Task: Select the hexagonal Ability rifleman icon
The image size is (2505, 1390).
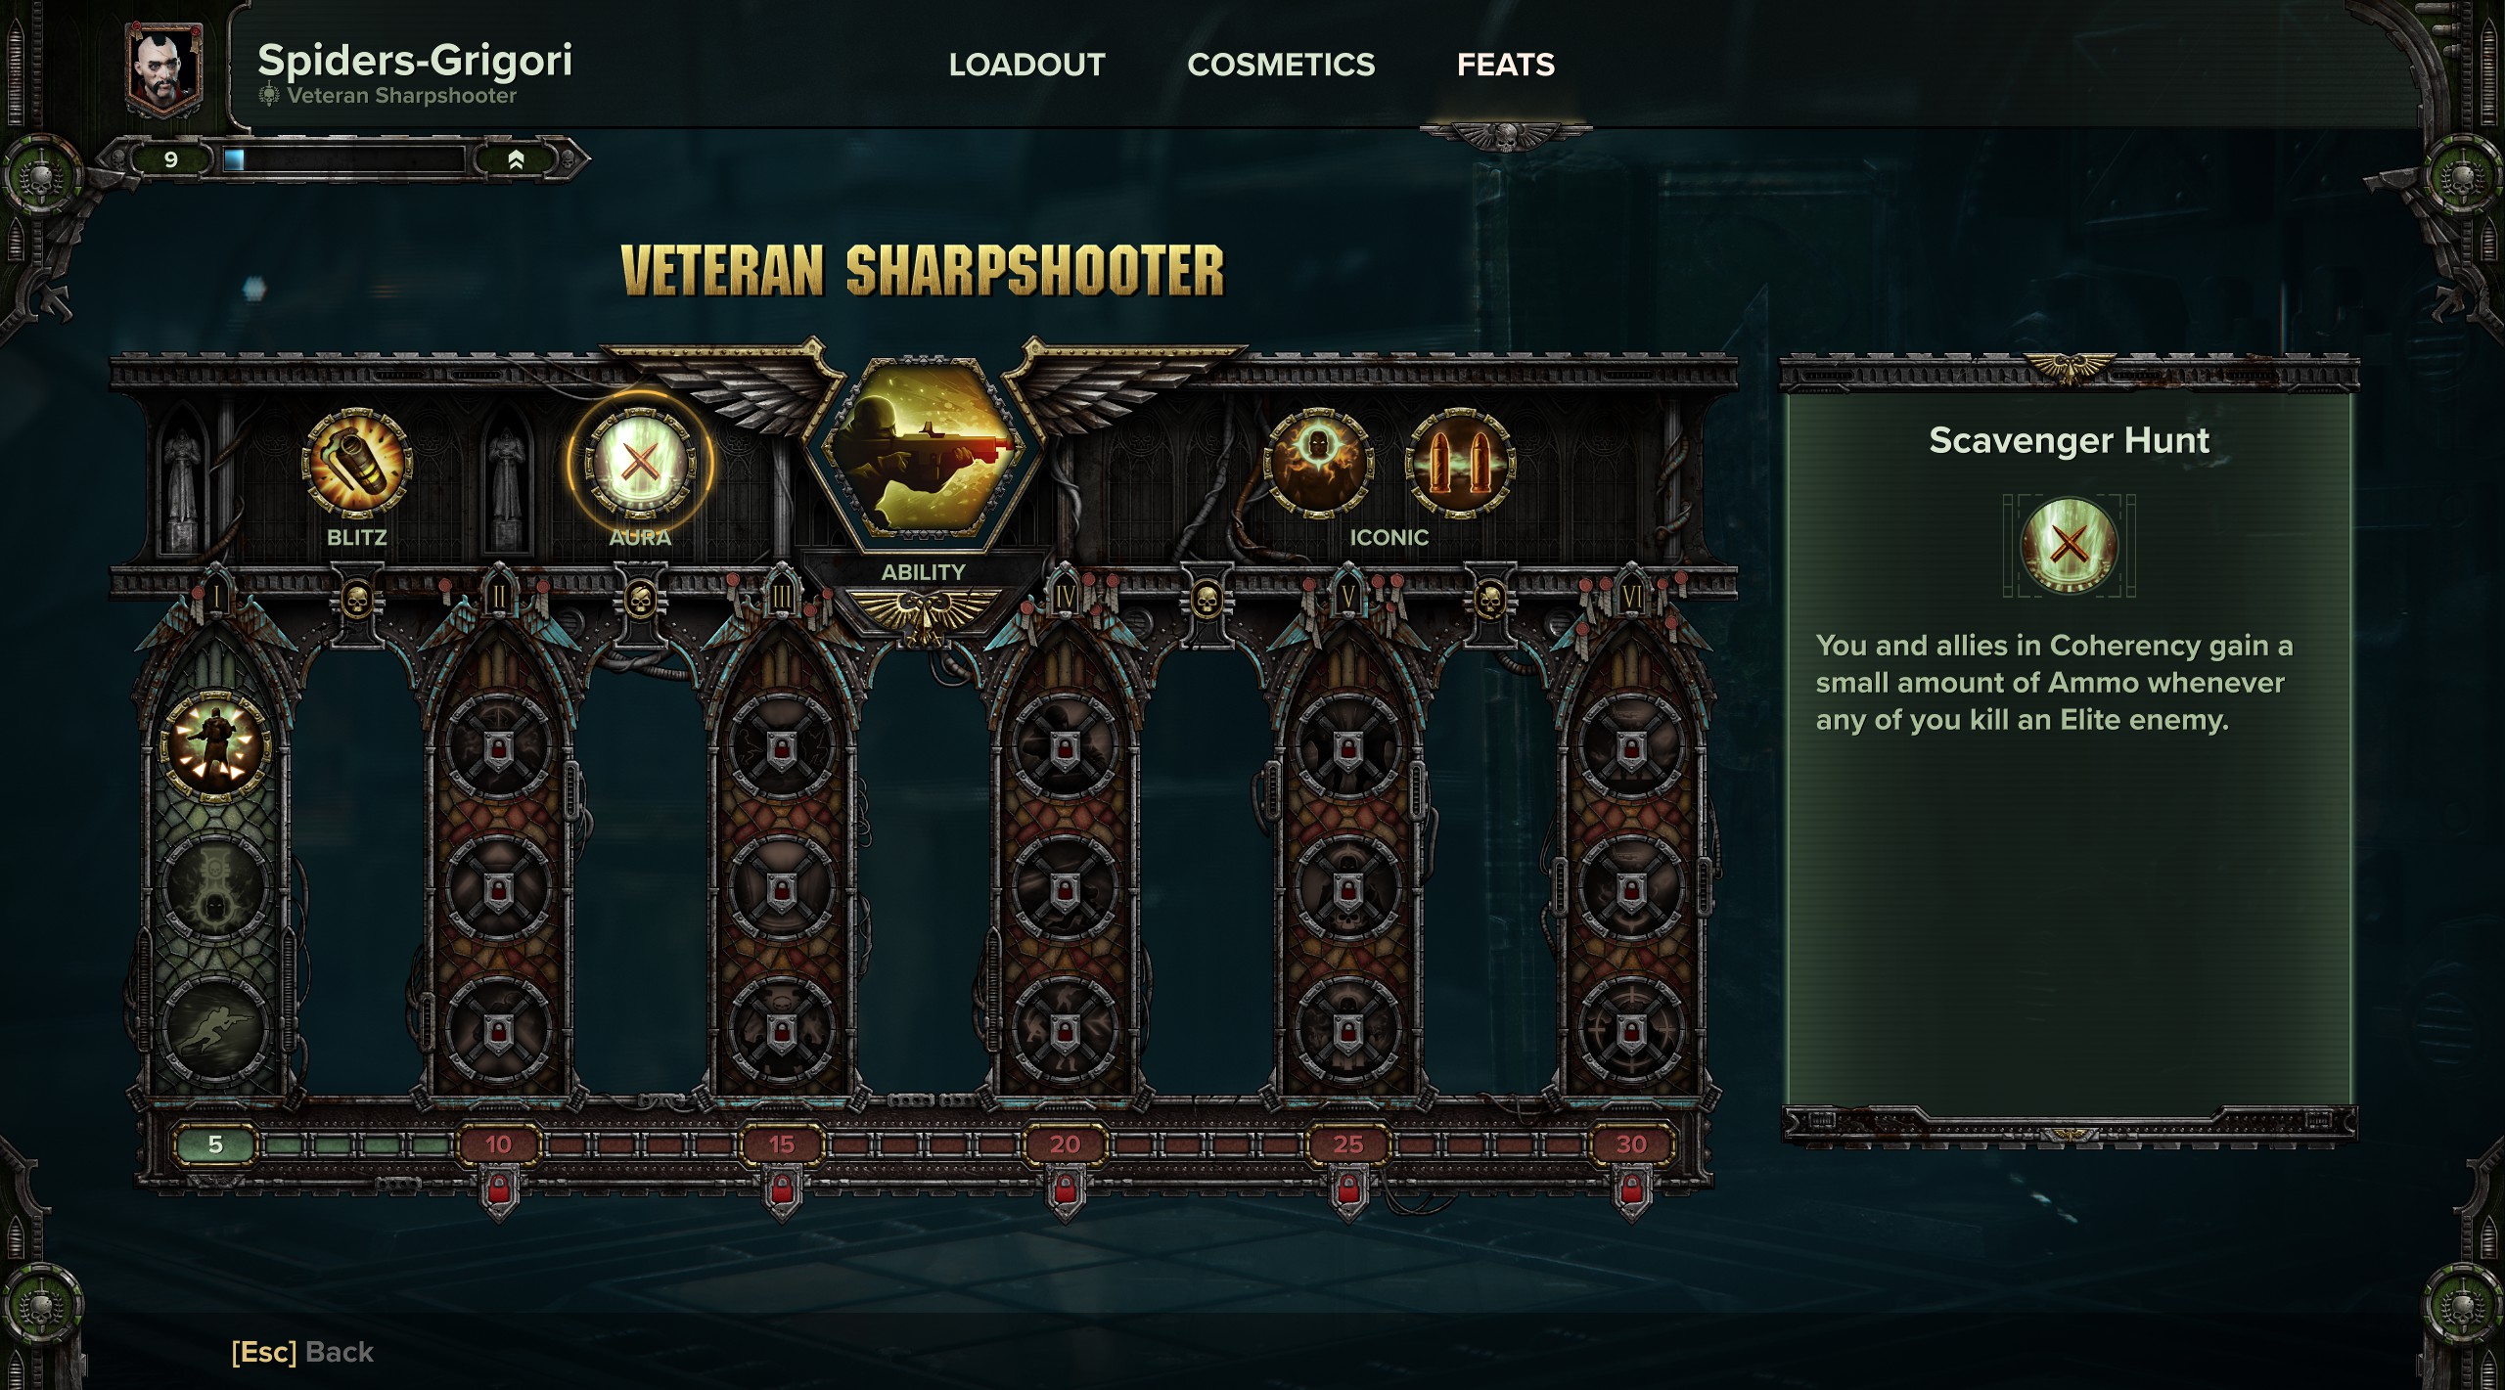Action: click(922, 449)
